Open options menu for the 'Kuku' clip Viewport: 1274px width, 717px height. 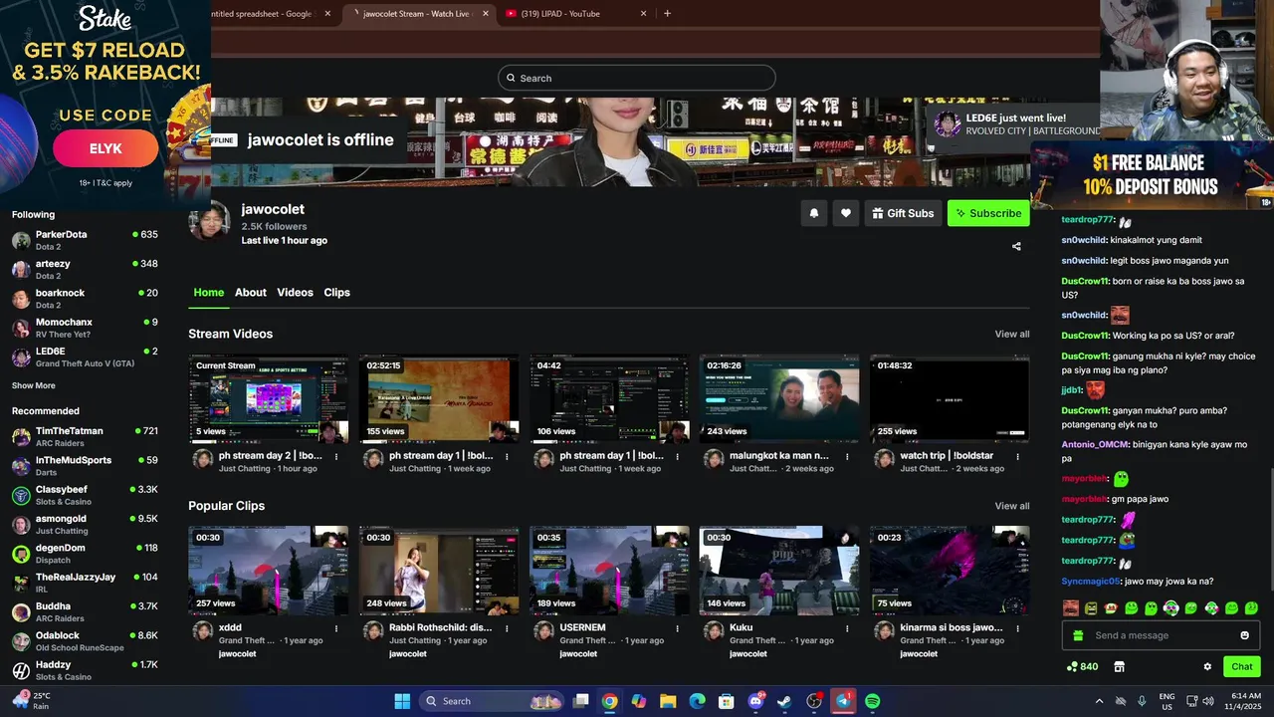tap(847, 629)
